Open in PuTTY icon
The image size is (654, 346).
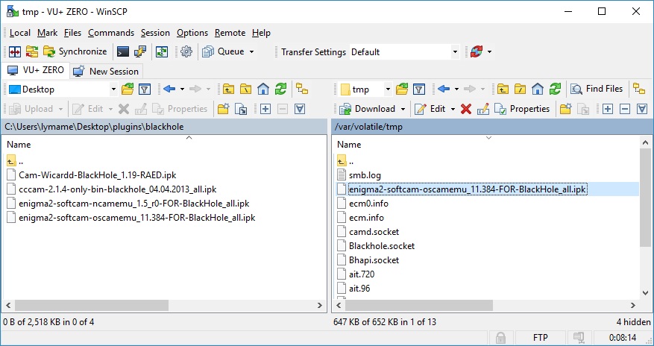140,51
